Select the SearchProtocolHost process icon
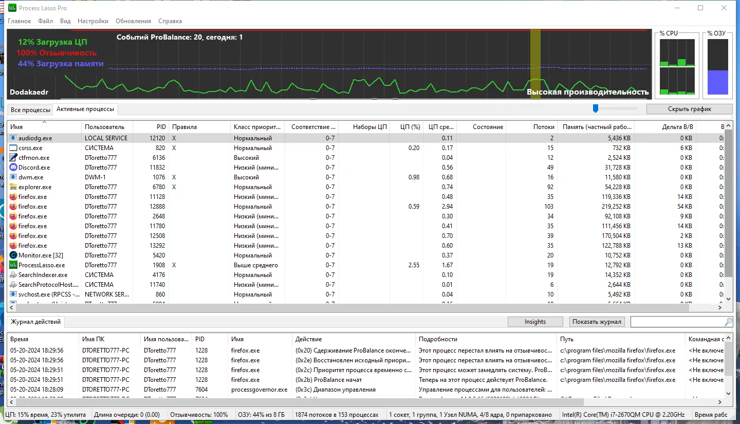Screen dimensions: 740x424 [13, 285]
